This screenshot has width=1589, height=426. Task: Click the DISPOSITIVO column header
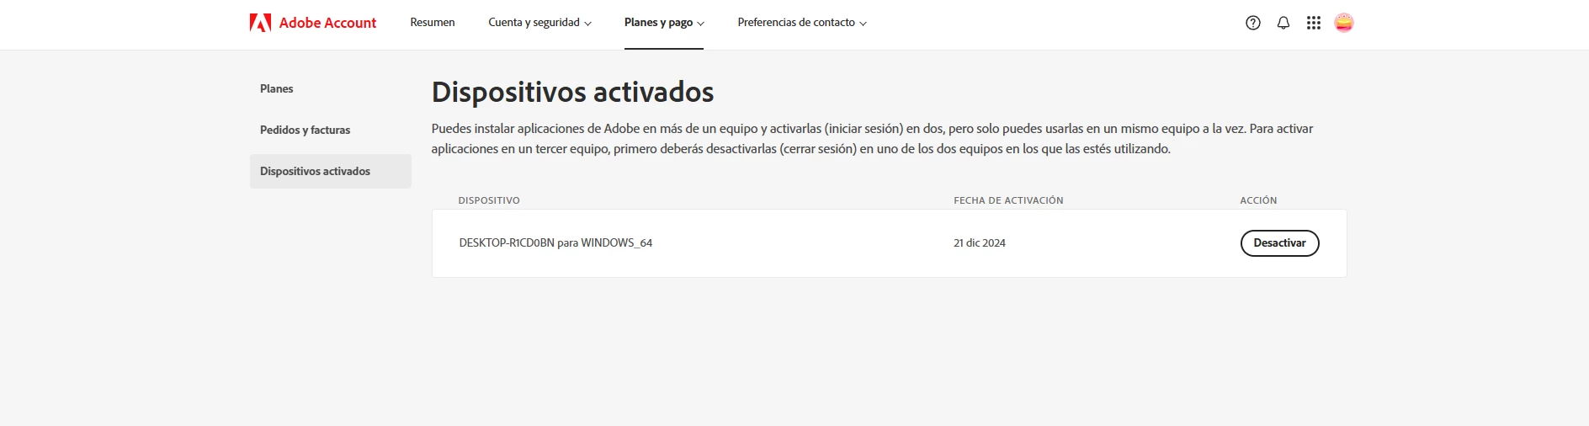pos(489,200)
